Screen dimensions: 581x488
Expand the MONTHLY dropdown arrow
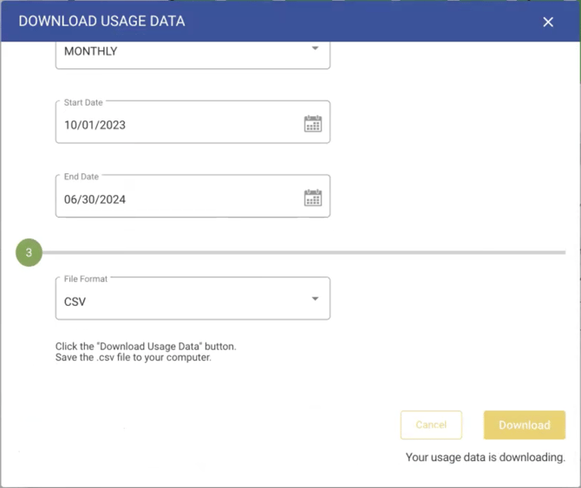[315, 49]
